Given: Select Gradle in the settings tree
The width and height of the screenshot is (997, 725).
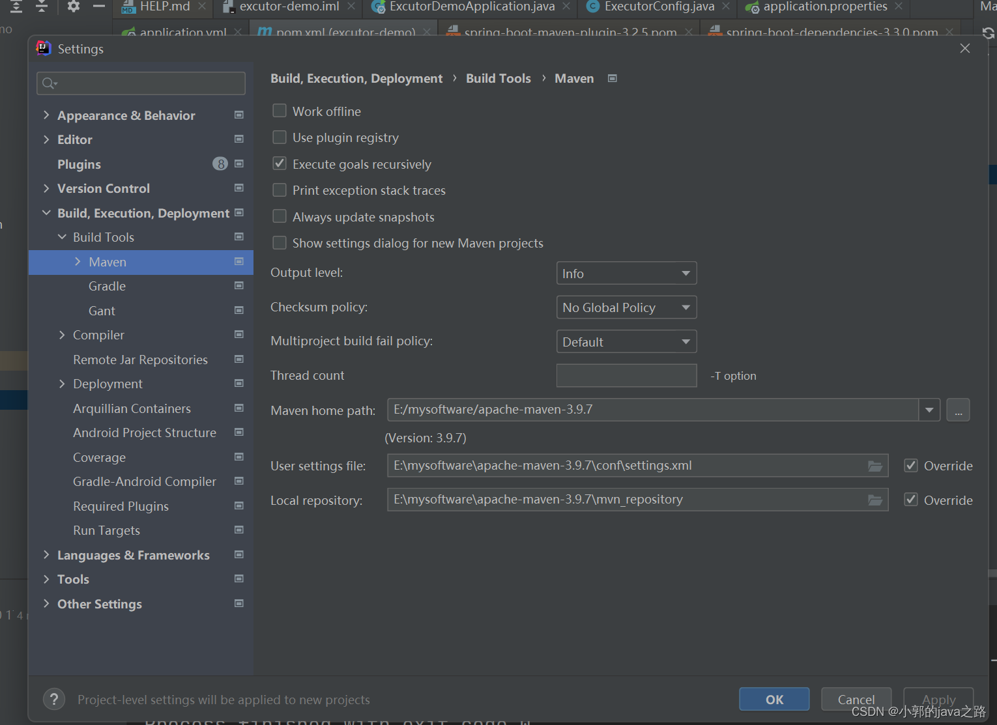Looking at the screenshot, I should pos(107,286).
